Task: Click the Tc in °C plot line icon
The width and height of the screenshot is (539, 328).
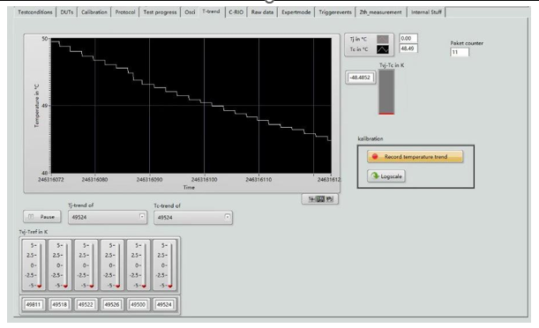Action: (x=383, y=49)
